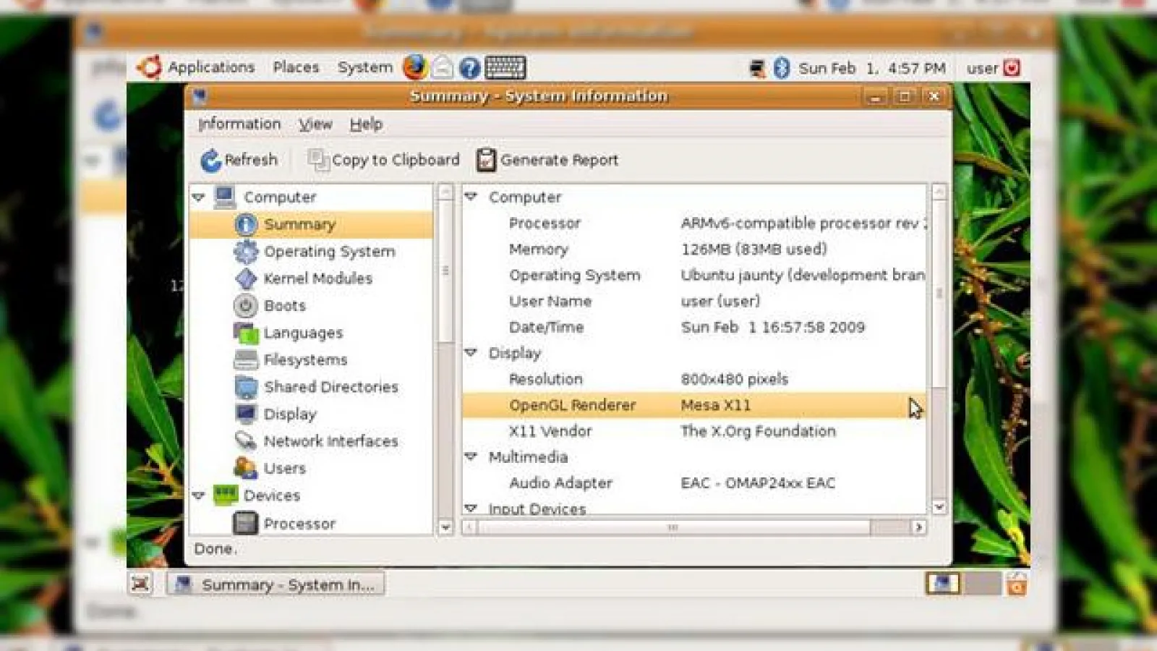Select Kernel Modules diamond icon
Image resolution: width=1157 pixels, height=651 pixels.
(x=246, y=278)
